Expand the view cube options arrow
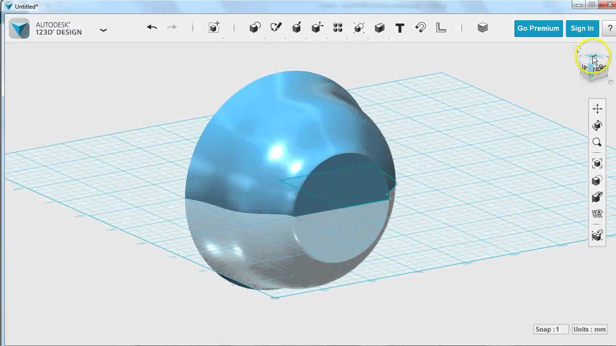 [610, 83]
